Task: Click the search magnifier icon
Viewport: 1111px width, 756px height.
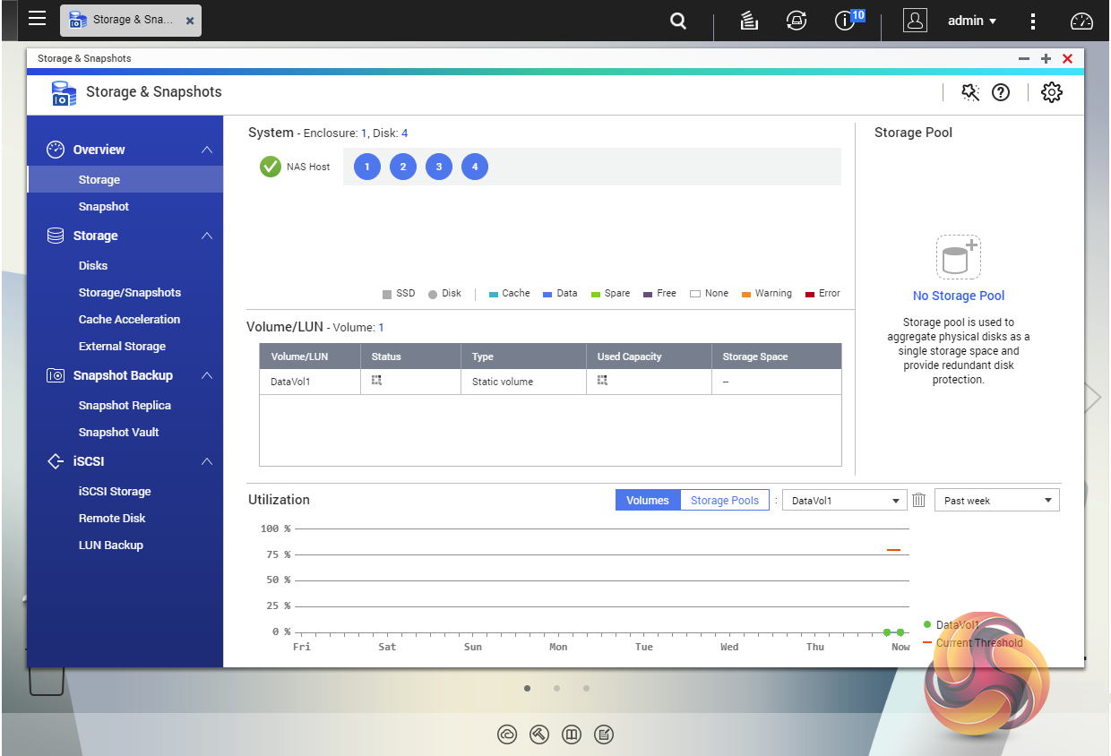Action: [x=678, y=21]
